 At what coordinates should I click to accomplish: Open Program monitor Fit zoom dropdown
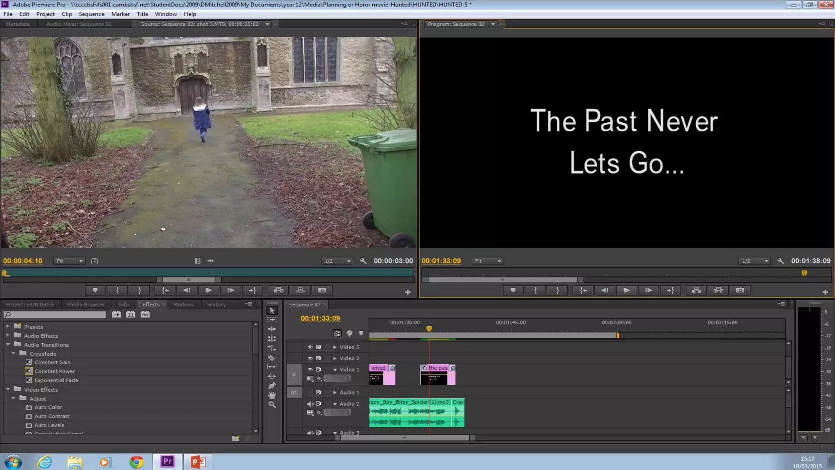pyautogui.click(x=488, y=261)
